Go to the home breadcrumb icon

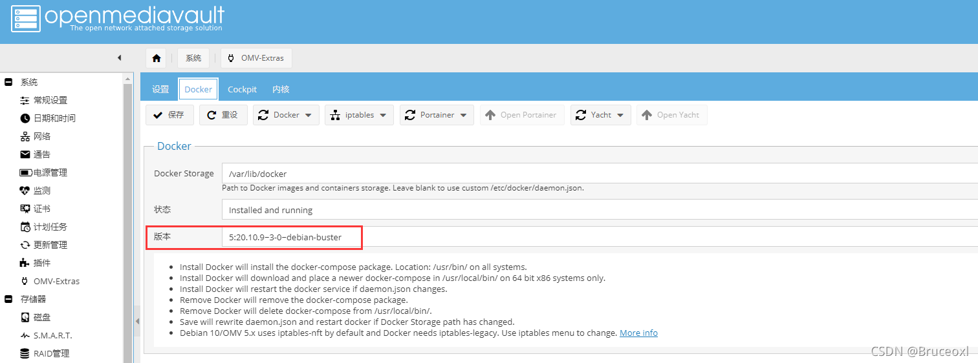156,58
